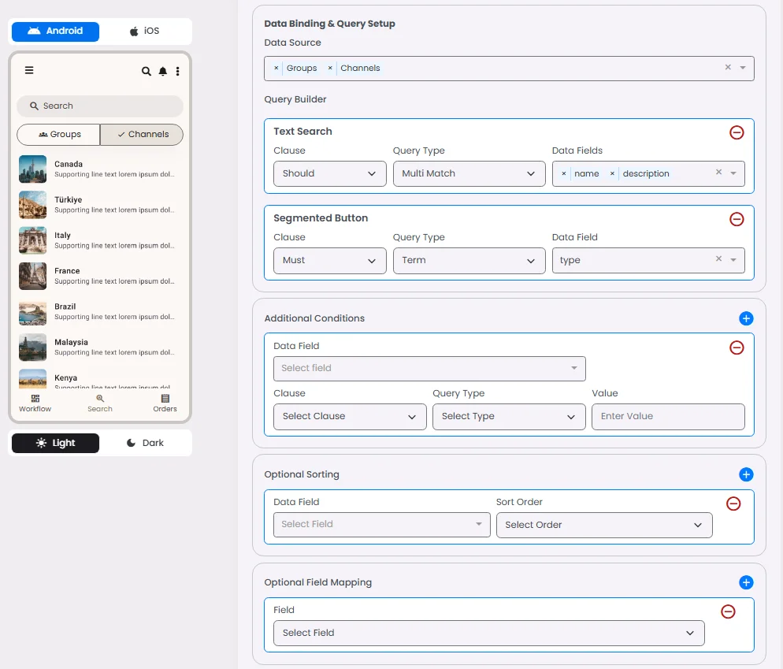Remove the Segmented Button query block
This screenshot has width=783, height=669.
(x=737, y=219)
